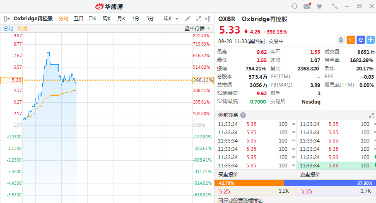376x203 pixels.
Task: Click the 换手率 value 1683.29%
Action: click(x=362, y=60)
